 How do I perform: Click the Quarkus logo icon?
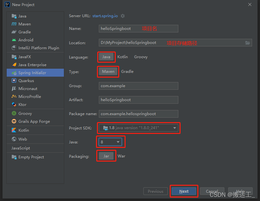pos(14,81)
